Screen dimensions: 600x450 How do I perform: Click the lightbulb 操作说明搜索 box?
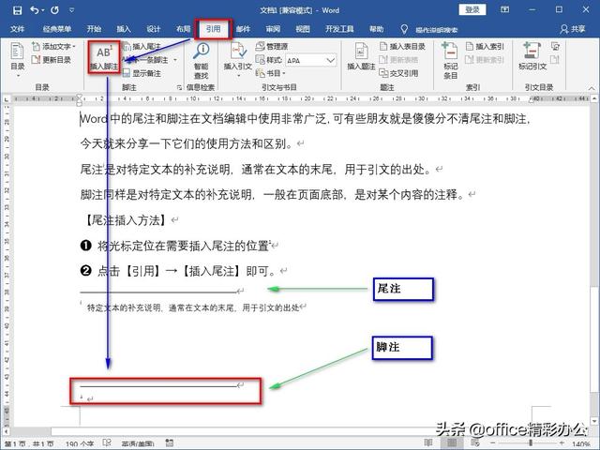[x=429, y=29]
